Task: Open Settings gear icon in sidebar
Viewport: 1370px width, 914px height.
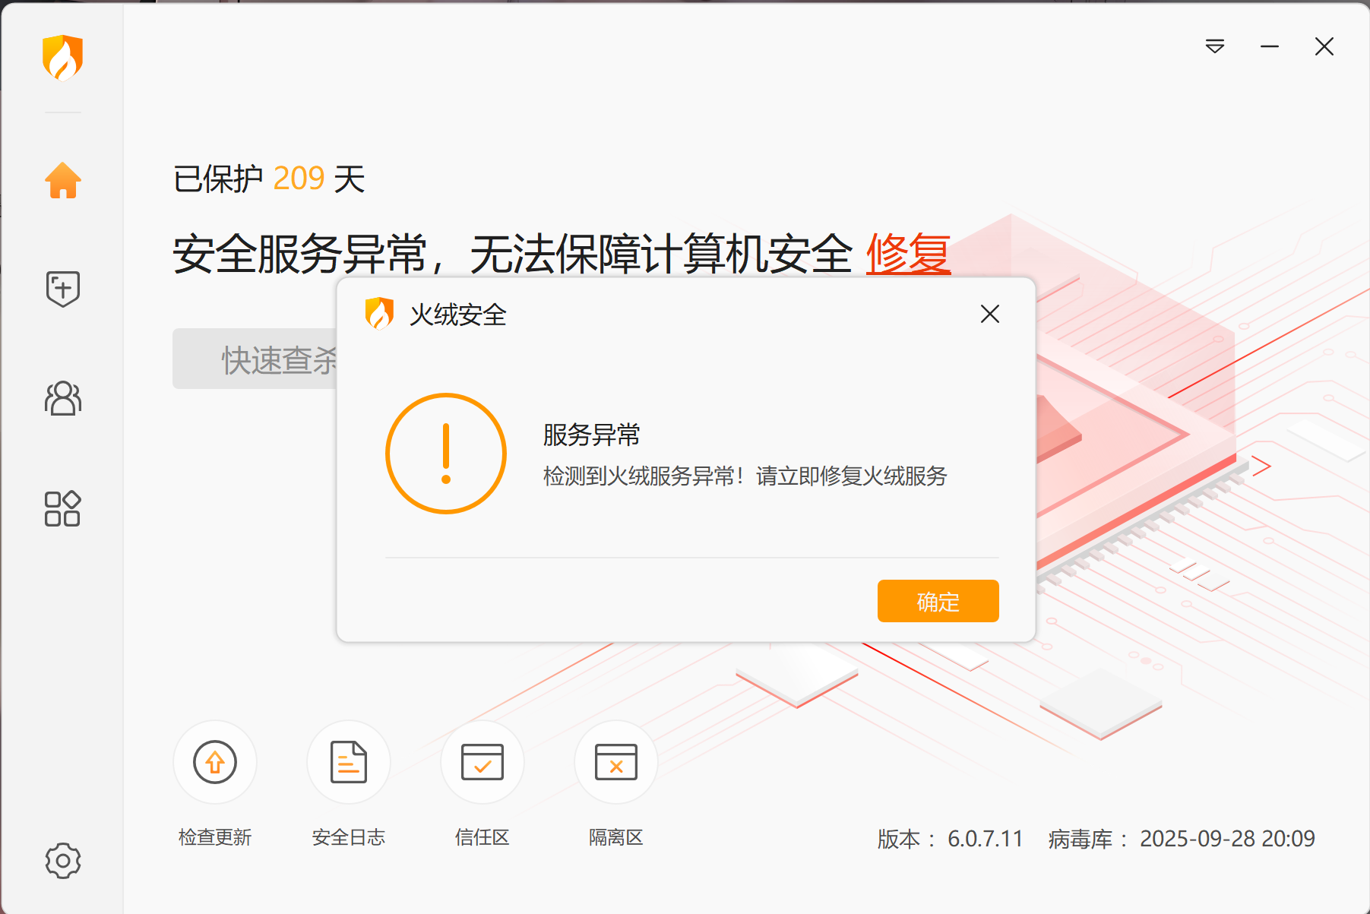Action: (x=62, y=861)
